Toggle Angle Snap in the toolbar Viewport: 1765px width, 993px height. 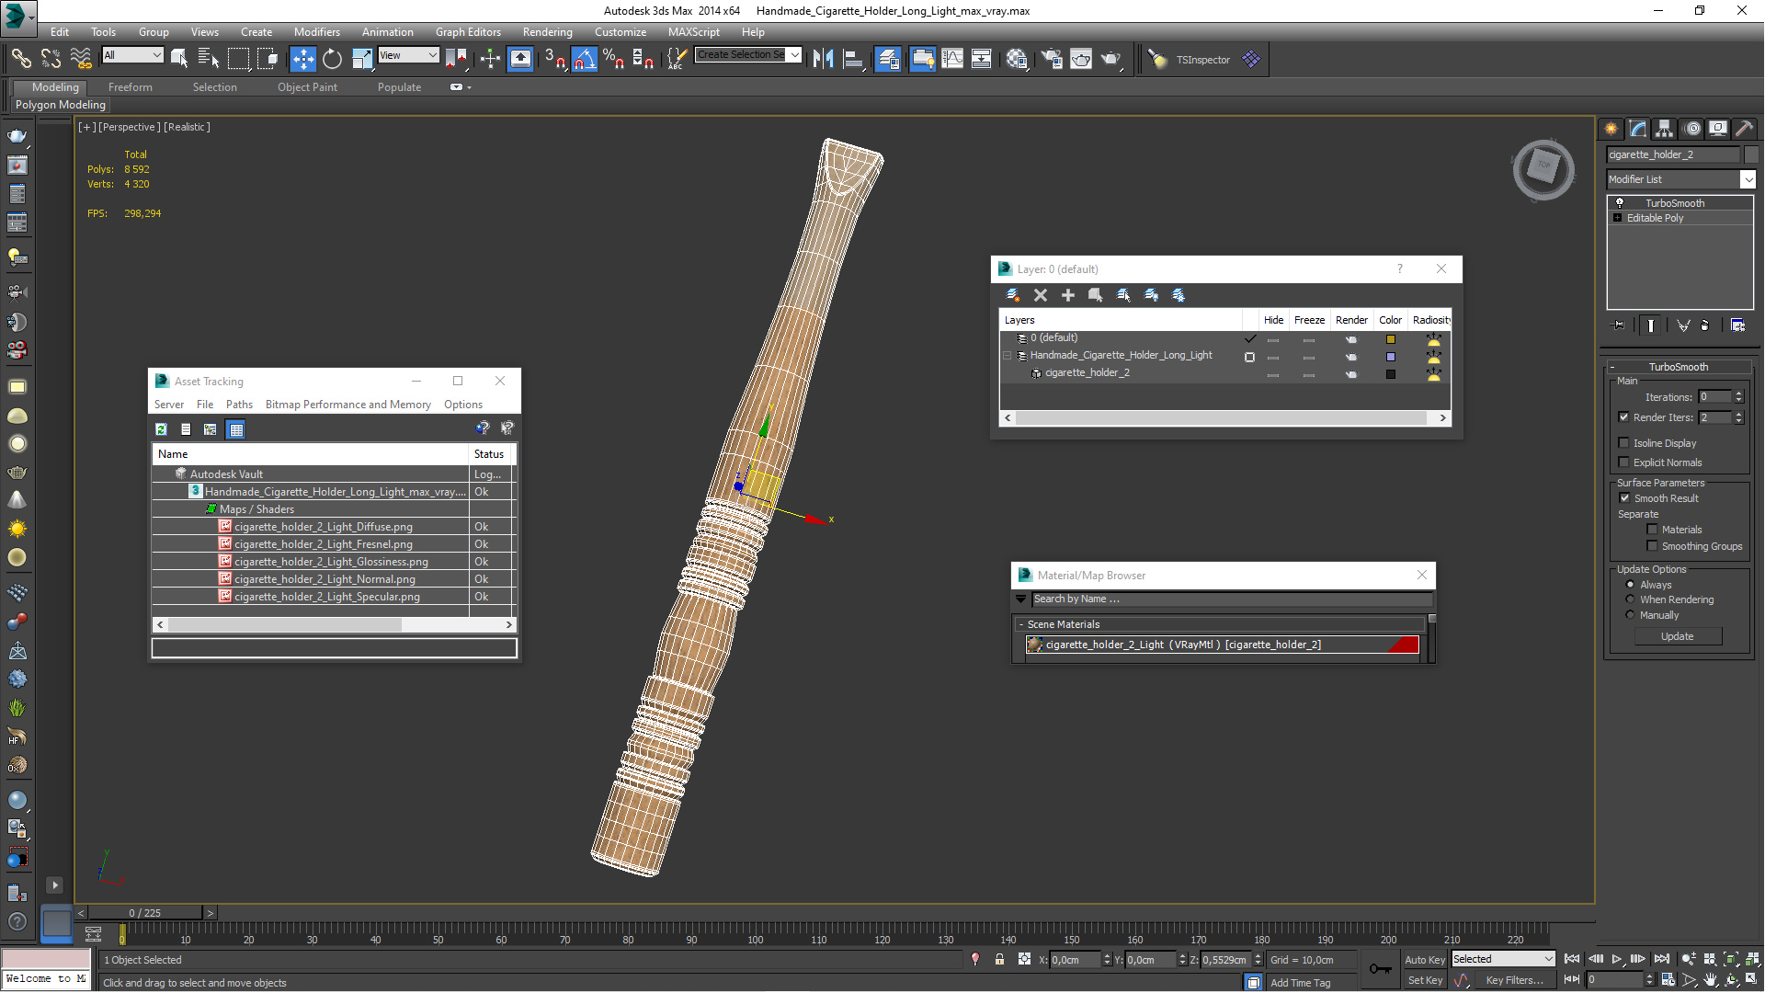[x=585, y=60]
